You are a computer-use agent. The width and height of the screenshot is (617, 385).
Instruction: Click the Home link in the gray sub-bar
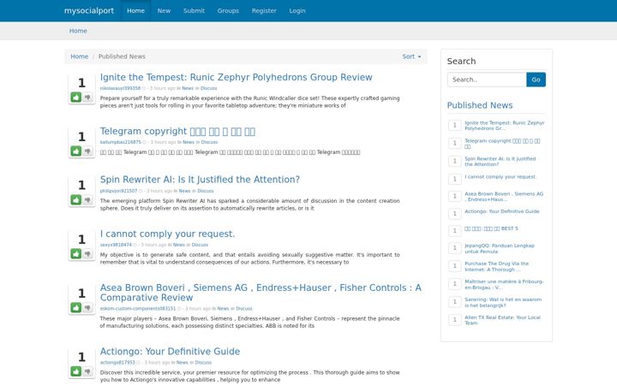(x=78, y=31)
